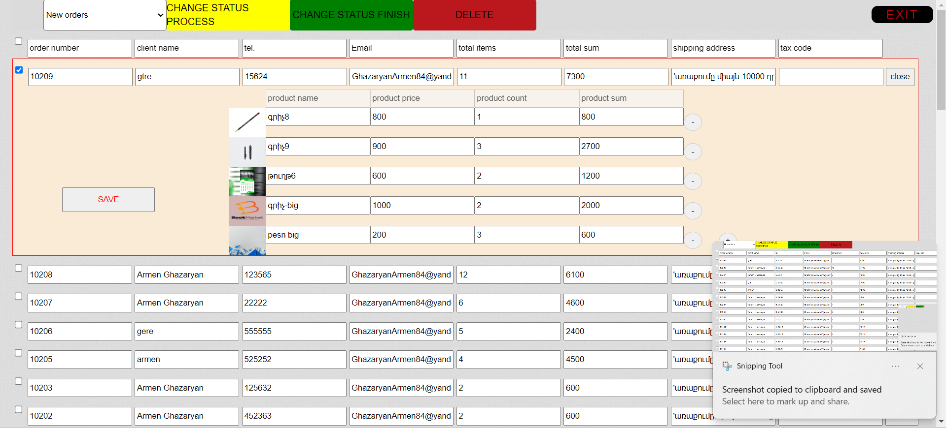Screen dimensions: 946x428
Task: Click the Save button for order 10209
Action: click(108, 200)
